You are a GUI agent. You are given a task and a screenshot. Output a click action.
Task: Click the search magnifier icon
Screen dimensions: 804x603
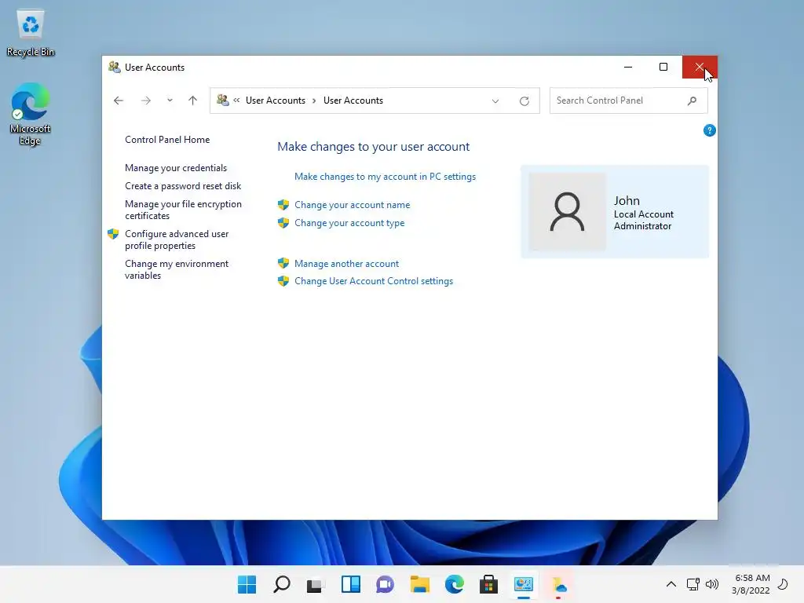[x=693, y=100]
